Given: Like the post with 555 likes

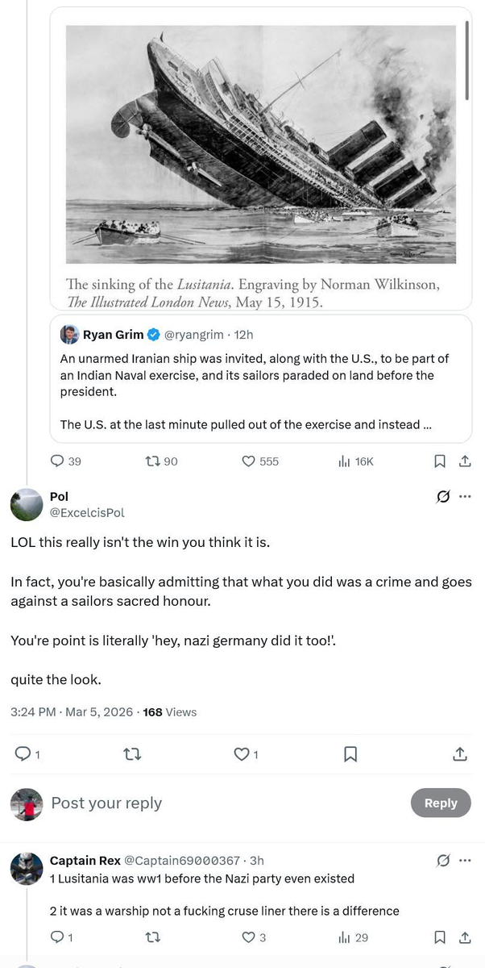Looking at the screenshot, I should [249, 461].
